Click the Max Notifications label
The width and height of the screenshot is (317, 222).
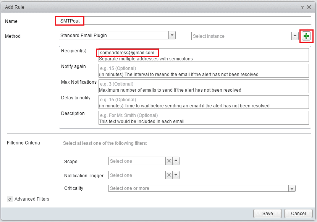pyautogui.click(x=79, y=82)
